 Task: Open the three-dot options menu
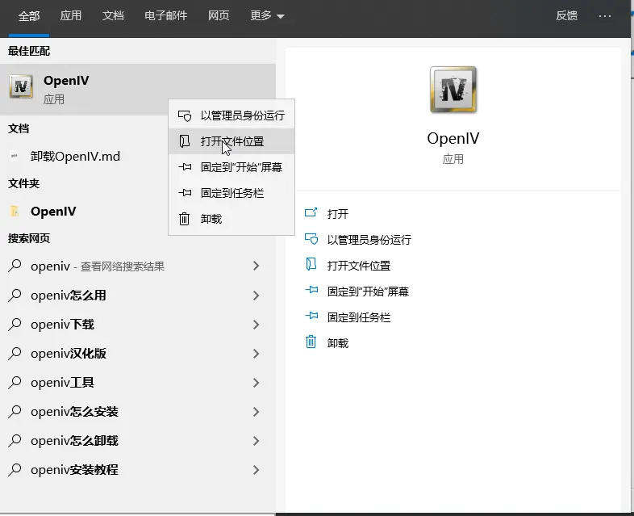point(605,16)
